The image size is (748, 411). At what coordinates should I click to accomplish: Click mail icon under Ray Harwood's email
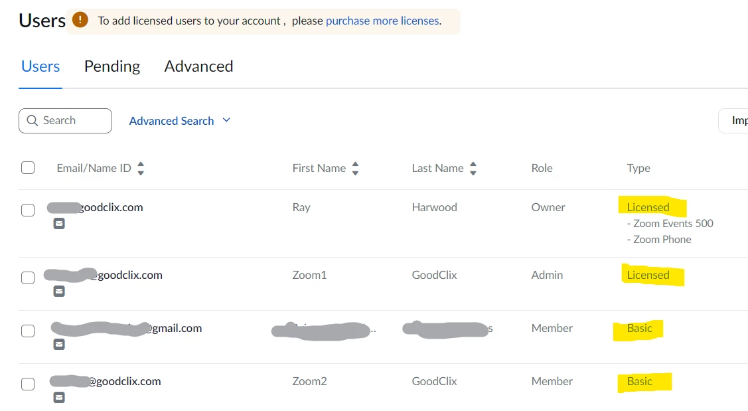pyautogui.click(x=59, y=224)
